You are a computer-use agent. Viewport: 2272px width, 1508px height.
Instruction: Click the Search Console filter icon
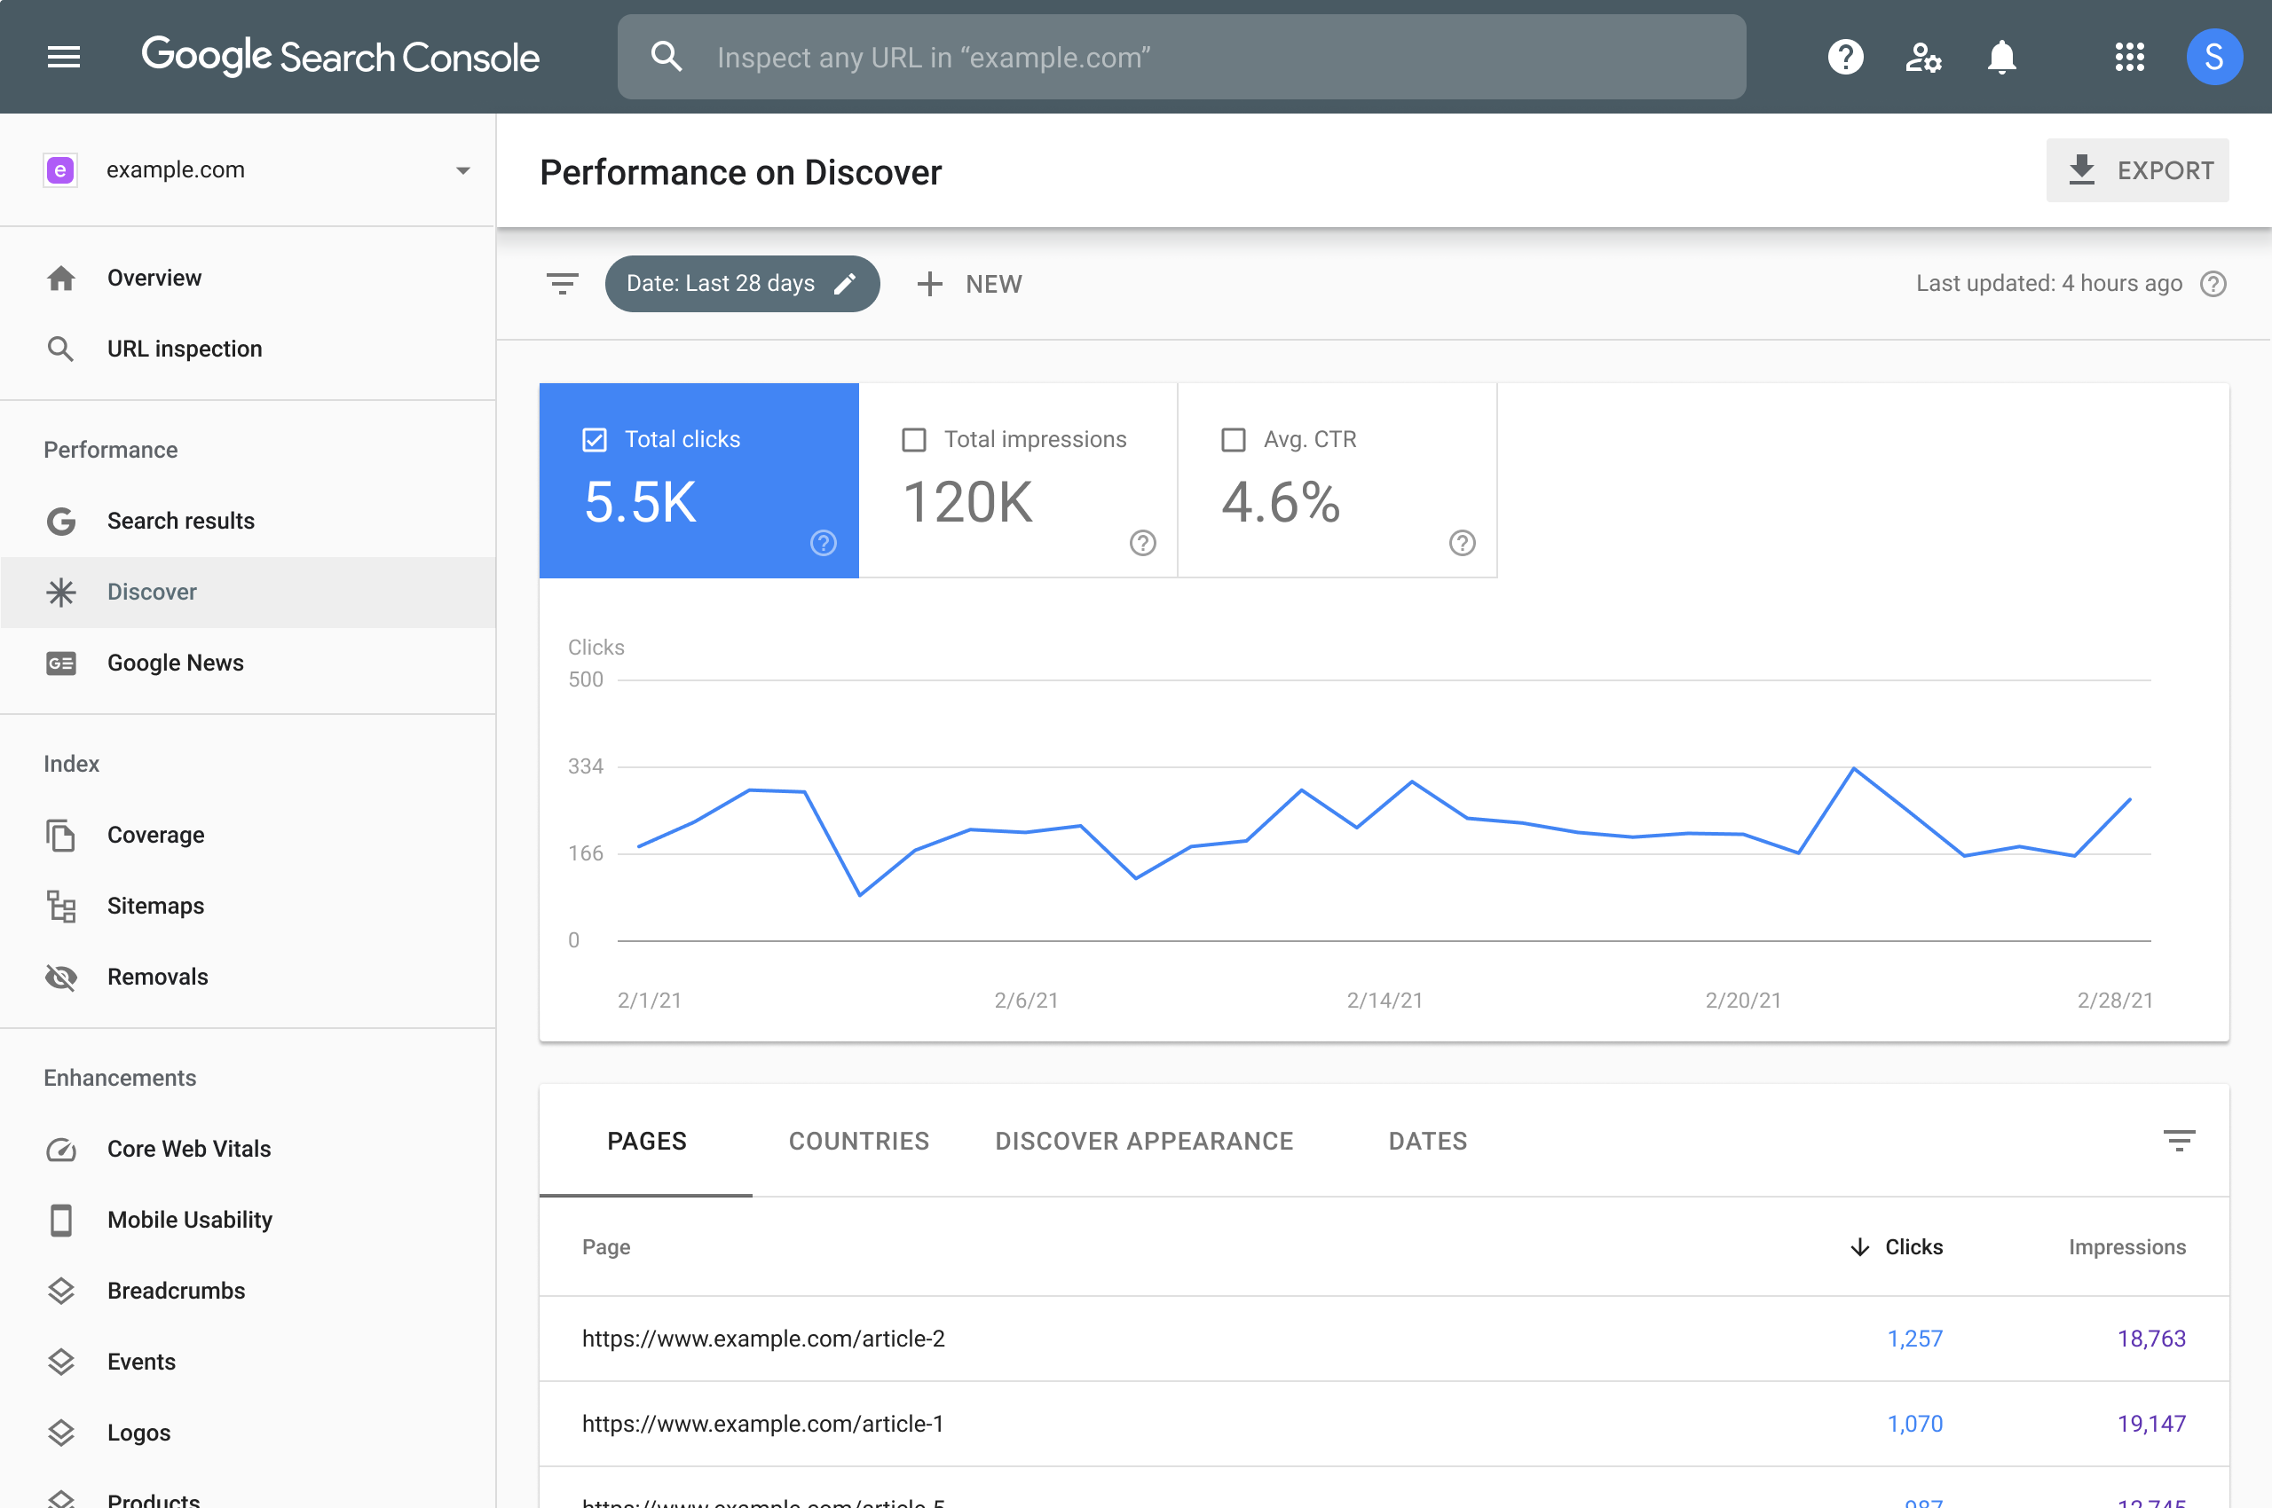click(x=564, y=283)
